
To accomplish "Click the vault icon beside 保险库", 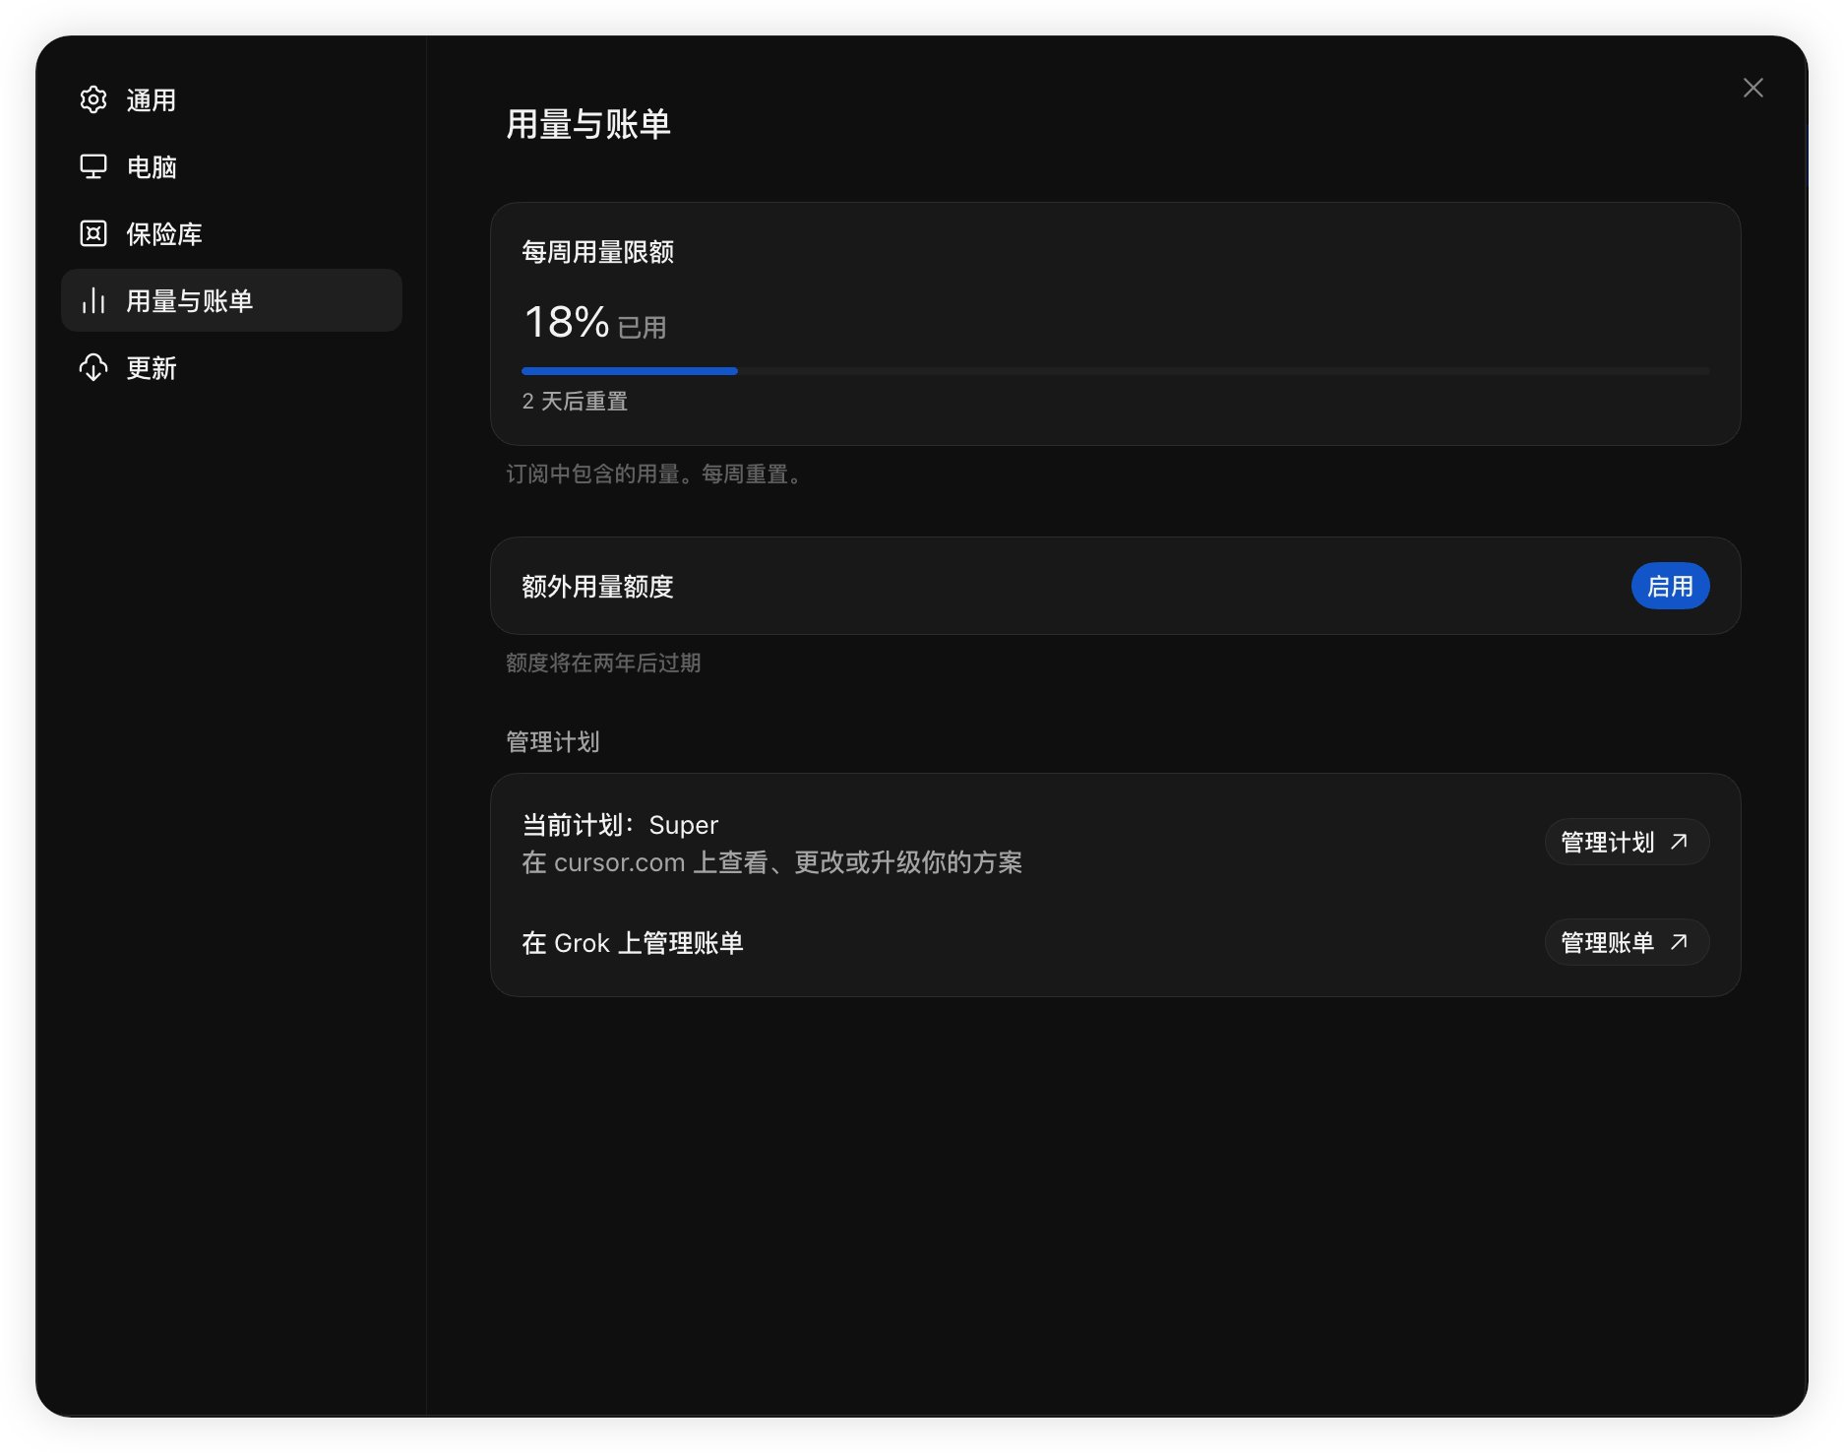I will 93,233.
